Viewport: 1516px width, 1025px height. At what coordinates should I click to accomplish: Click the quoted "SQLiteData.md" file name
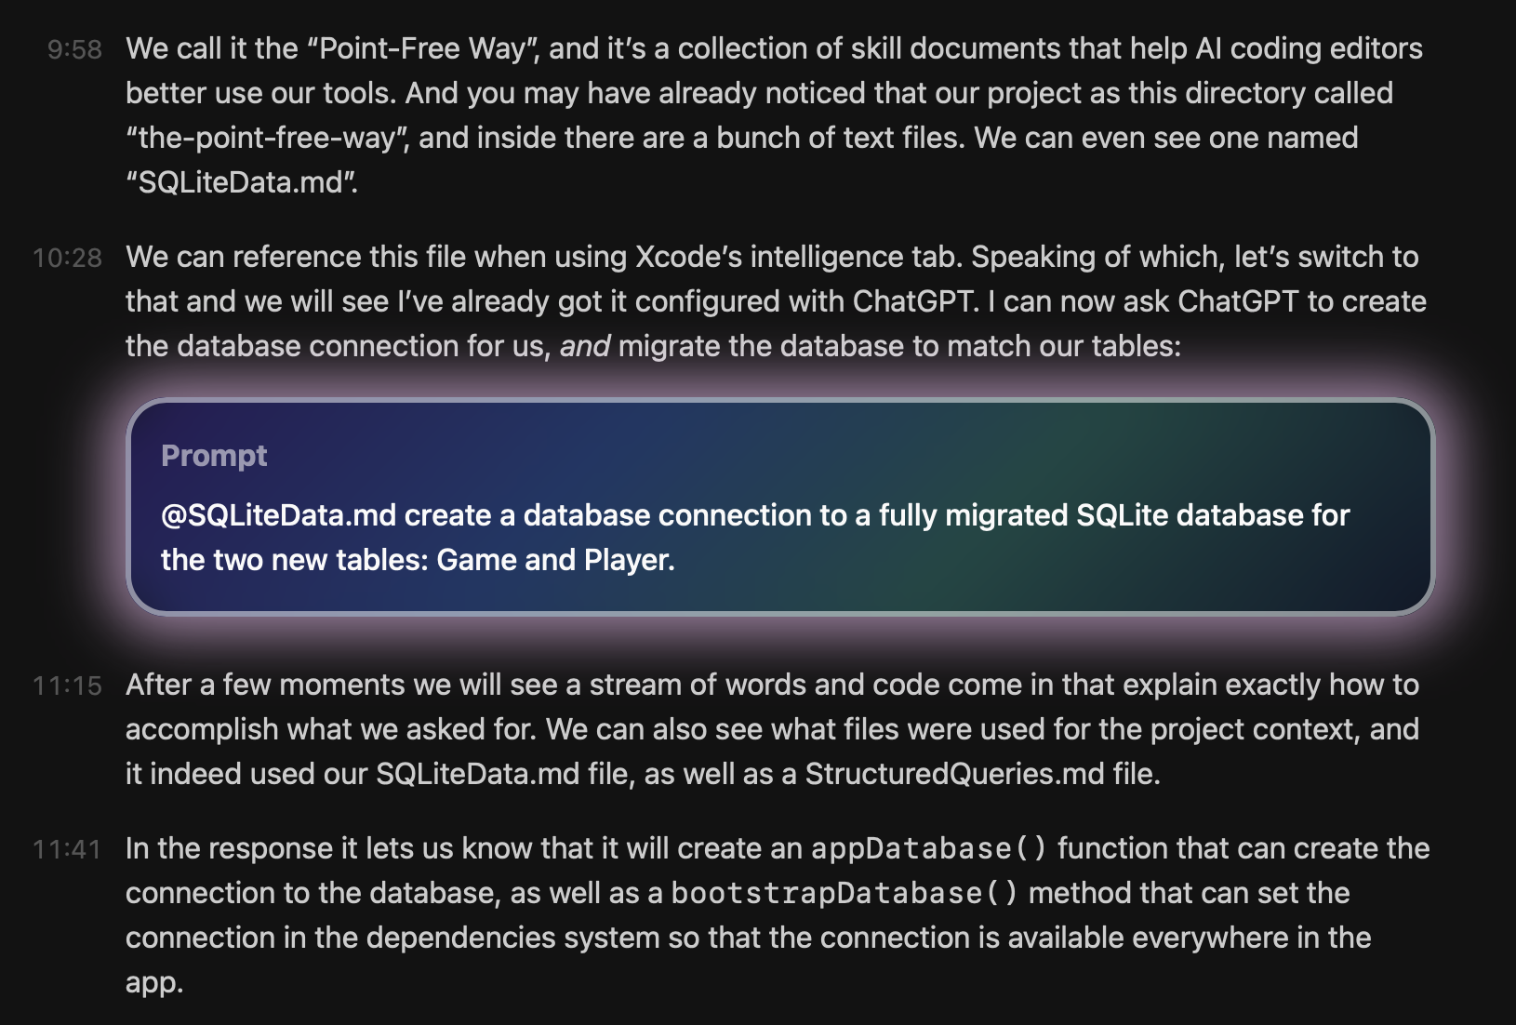[242, 182]
